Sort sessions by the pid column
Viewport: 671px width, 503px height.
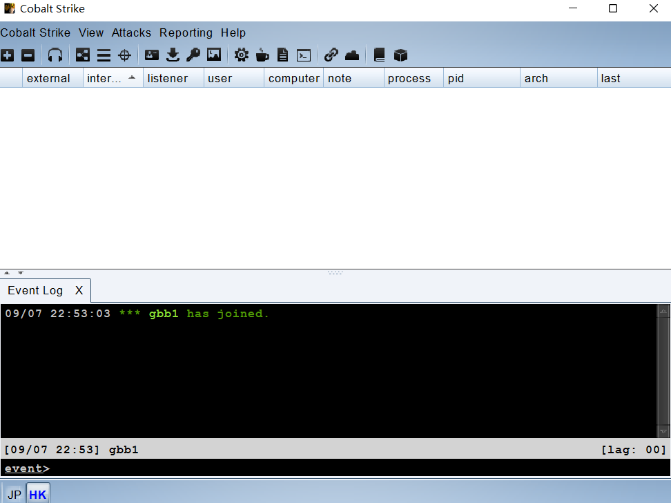click(482, 78)
